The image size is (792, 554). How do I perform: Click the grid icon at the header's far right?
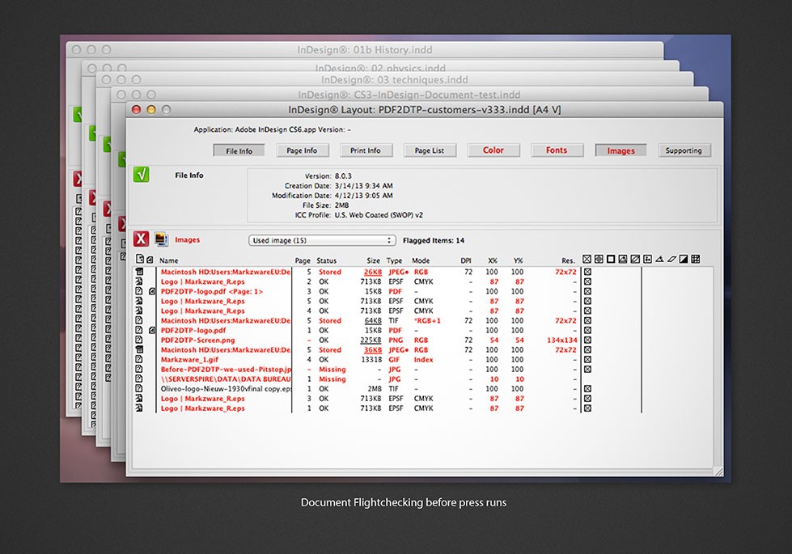click(696, 260)
